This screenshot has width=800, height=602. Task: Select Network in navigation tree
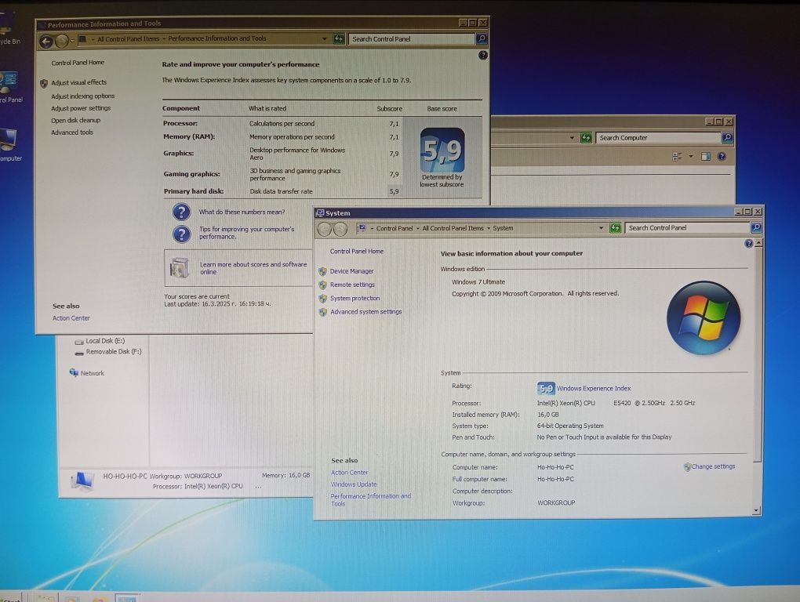click(92, 373)
